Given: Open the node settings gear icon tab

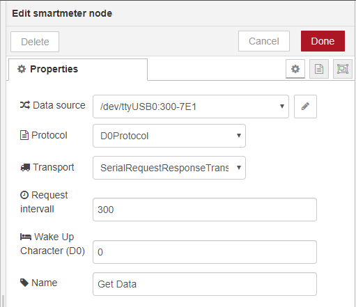Looking at the screenshot, I should [x=295, y=69].
